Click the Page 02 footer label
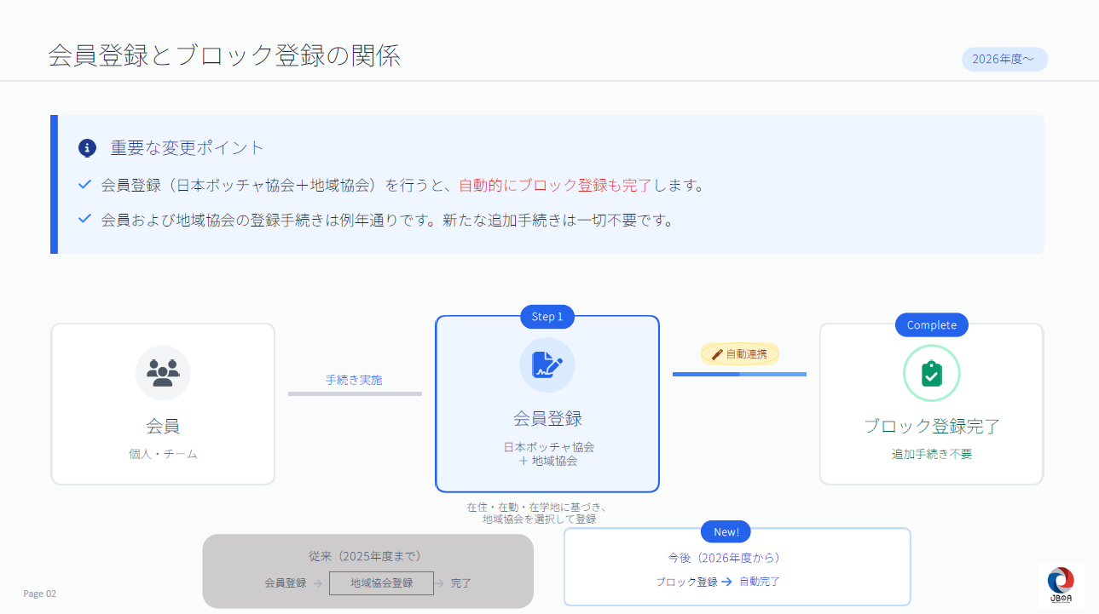Image resolution: width=1099 pixels, height=614 pixels. coord(40,594)
